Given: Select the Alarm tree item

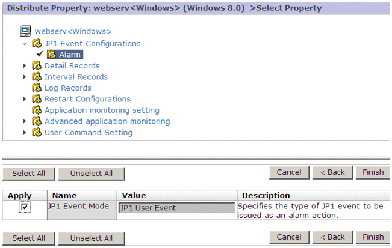Looking at the screenshot, I should [x=70, y=55].
